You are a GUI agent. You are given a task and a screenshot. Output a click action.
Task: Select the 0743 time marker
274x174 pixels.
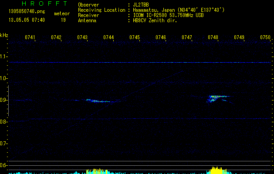click(x=82, y=38)
